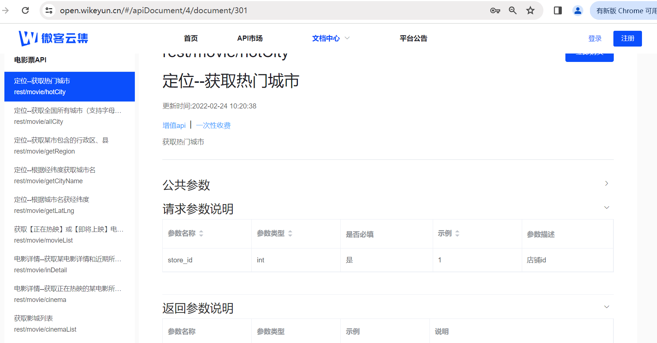Sort the table by 参数名称 column
Screen dimensions: 657x343
201,233
